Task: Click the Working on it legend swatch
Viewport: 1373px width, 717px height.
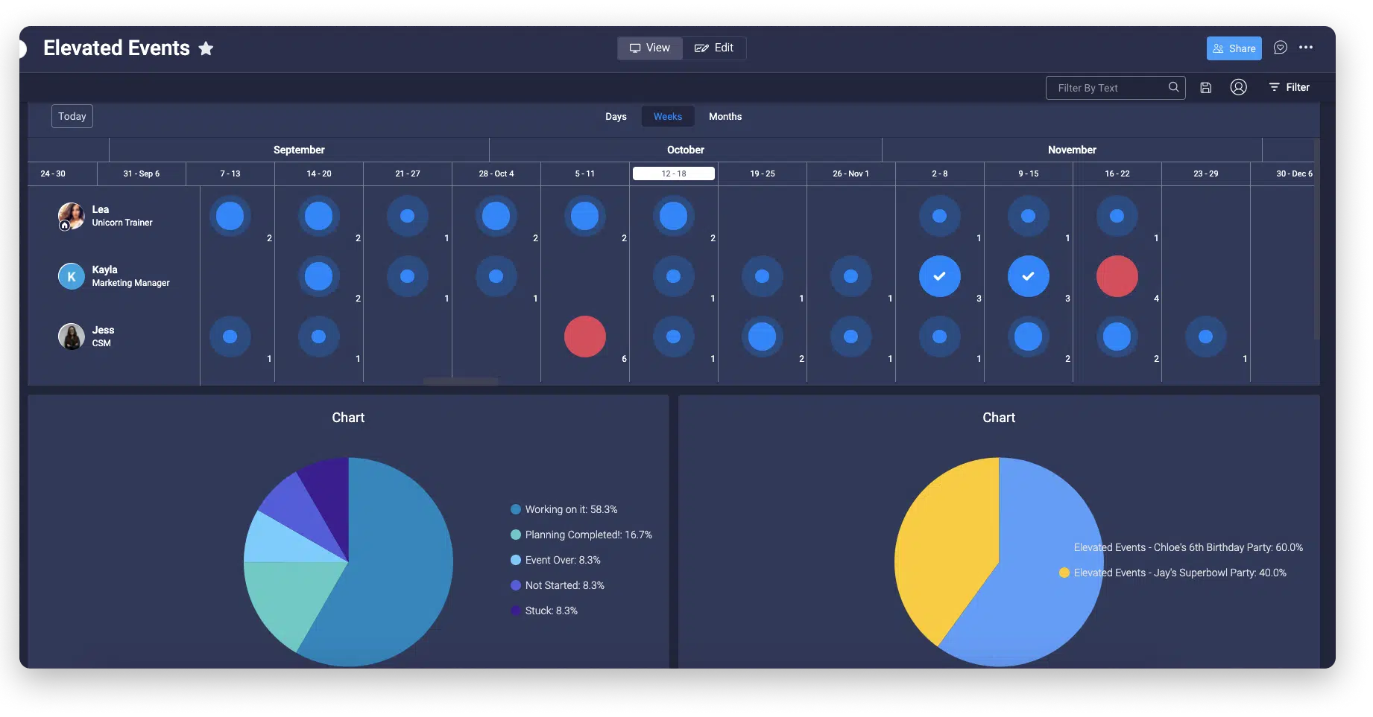Action: coord(515,509)
